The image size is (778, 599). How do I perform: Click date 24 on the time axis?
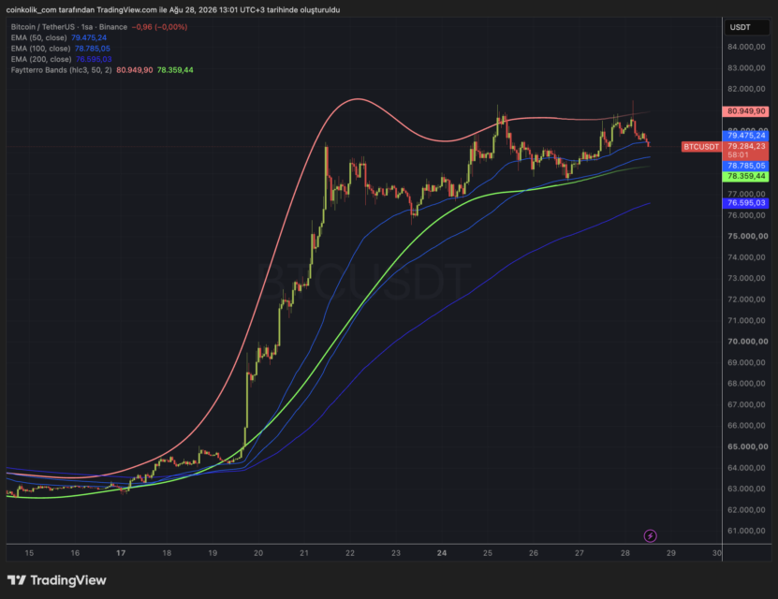(442, 553)
